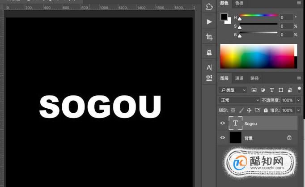
Task: Open the Actions play-arrow panel icon
Action: click(209, 21)
